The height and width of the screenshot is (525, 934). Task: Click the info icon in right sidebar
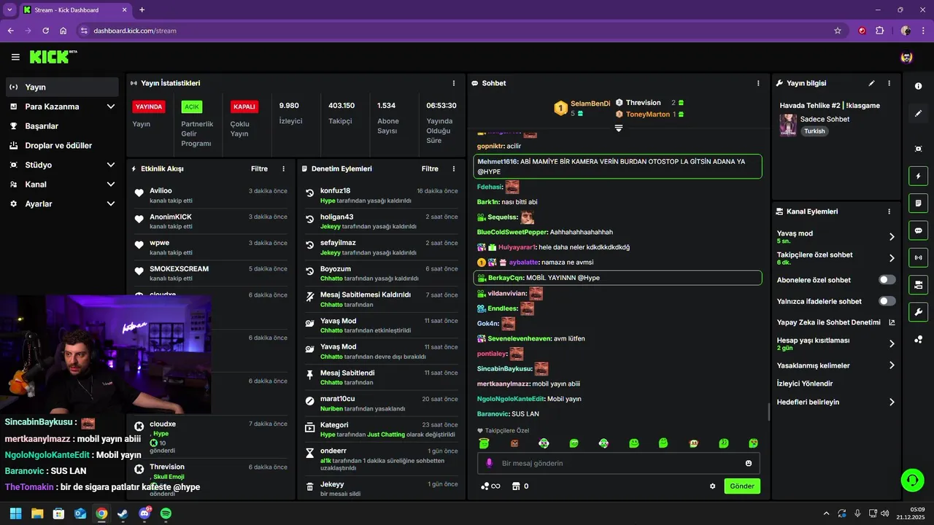pyautogui.click(x=918, y=86)
